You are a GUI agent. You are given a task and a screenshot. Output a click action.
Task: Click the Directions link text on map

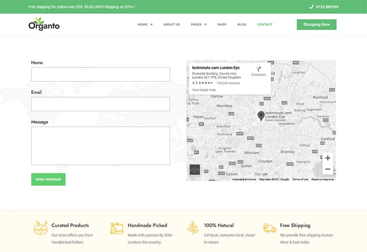point(258,75)
